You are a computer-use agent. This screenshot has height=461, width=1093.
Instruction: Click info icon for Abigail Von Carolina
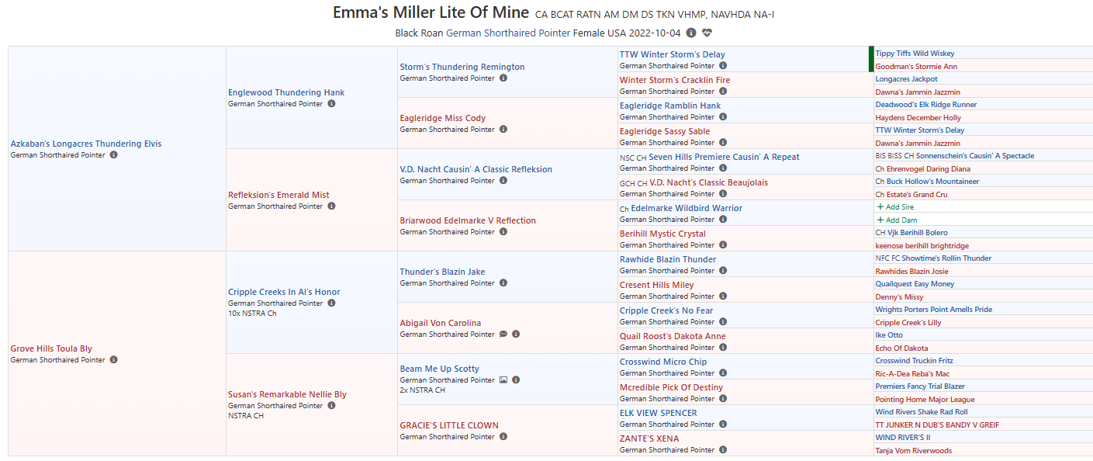pos(516,334)
